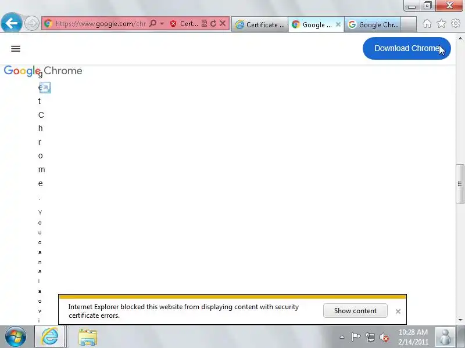Open the Tools gear menu
This screenshot has height=348, width=465.
pyautogui.click(x=456, y=23)
